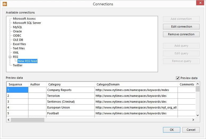The image size is (206, 139).
Task: Close the Connections dialog
Action: 200,3
